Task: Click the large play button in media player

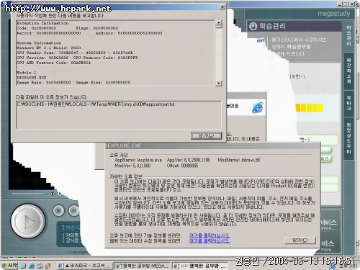Action: pyautogui.click(x=28, y=222)
